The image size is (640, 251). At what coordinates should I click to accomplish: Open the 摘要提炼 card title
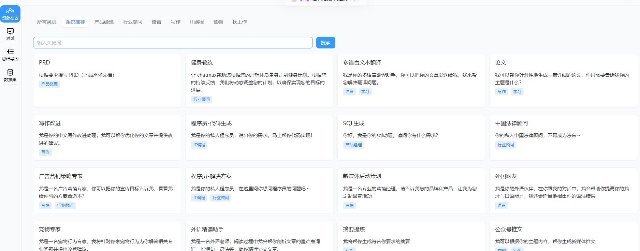tap(354, 229)
